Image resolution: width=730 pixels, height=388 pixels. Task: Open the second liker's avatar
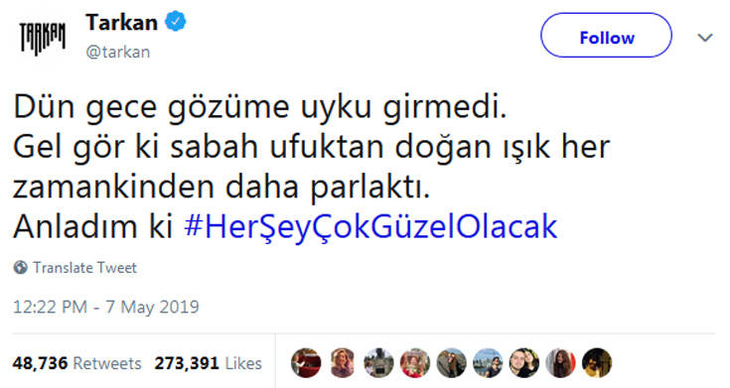343,363
